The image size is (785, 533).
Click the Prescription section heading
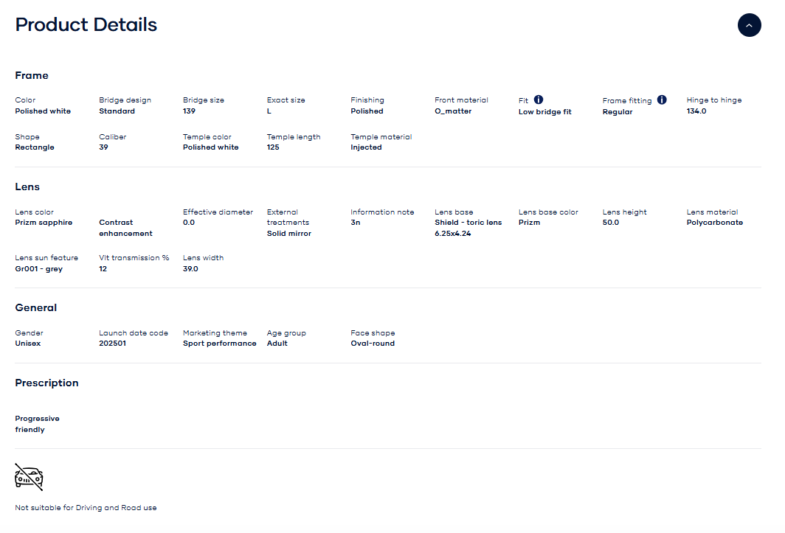click(x=46, y=383)
